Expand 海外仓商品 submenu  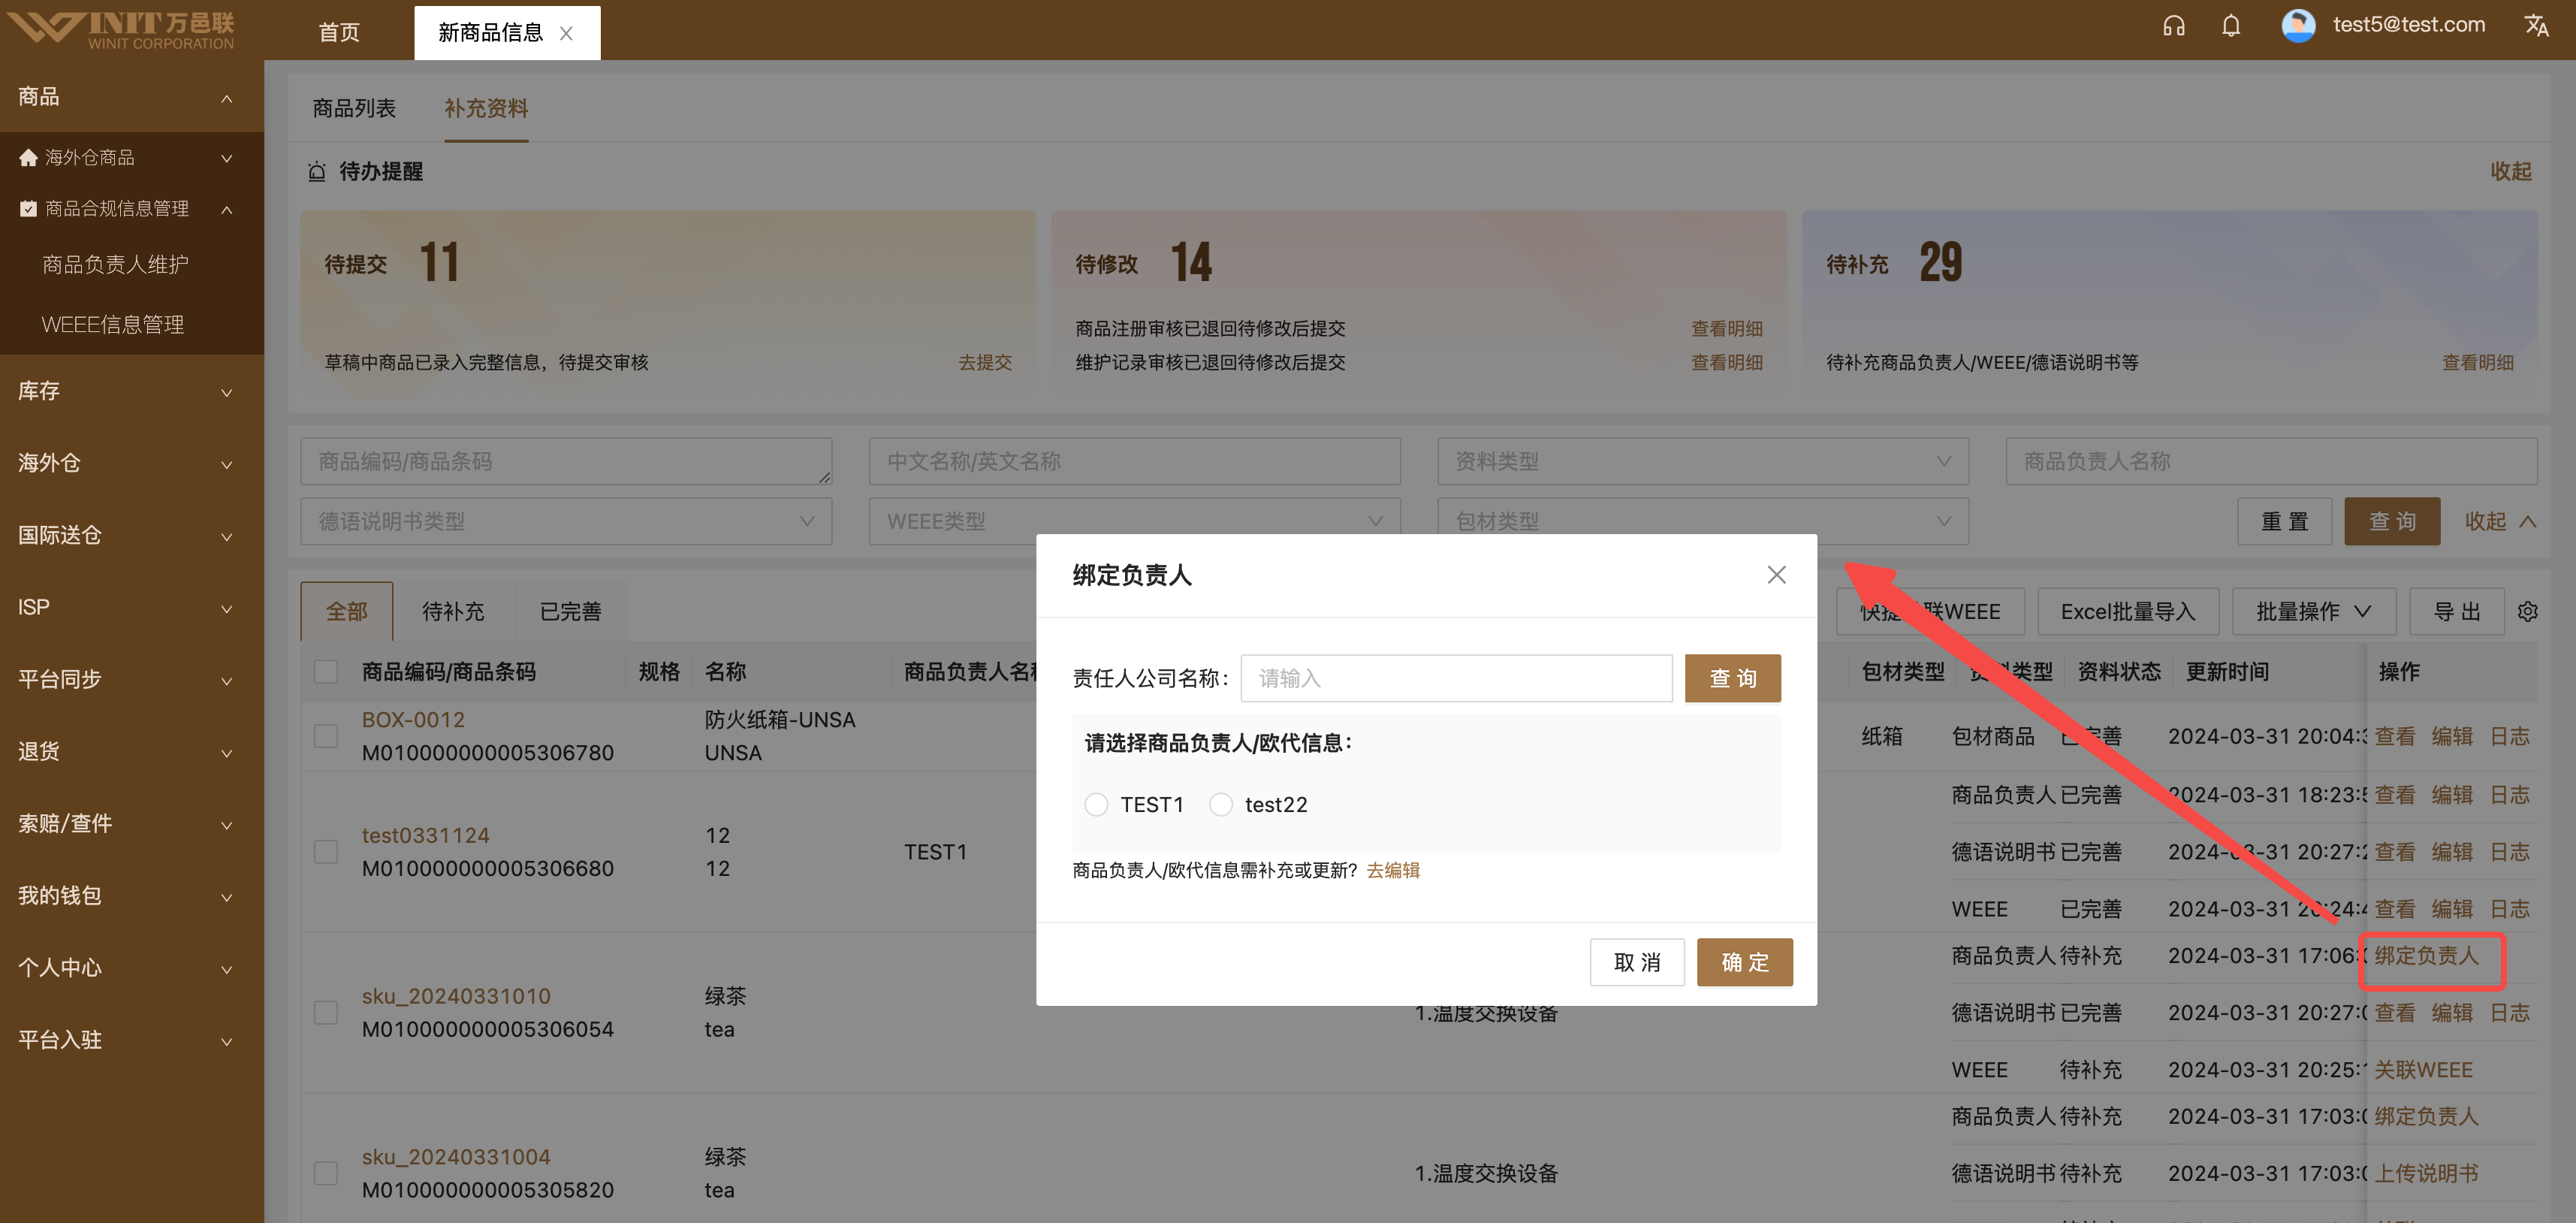click(x=227, y=158)
